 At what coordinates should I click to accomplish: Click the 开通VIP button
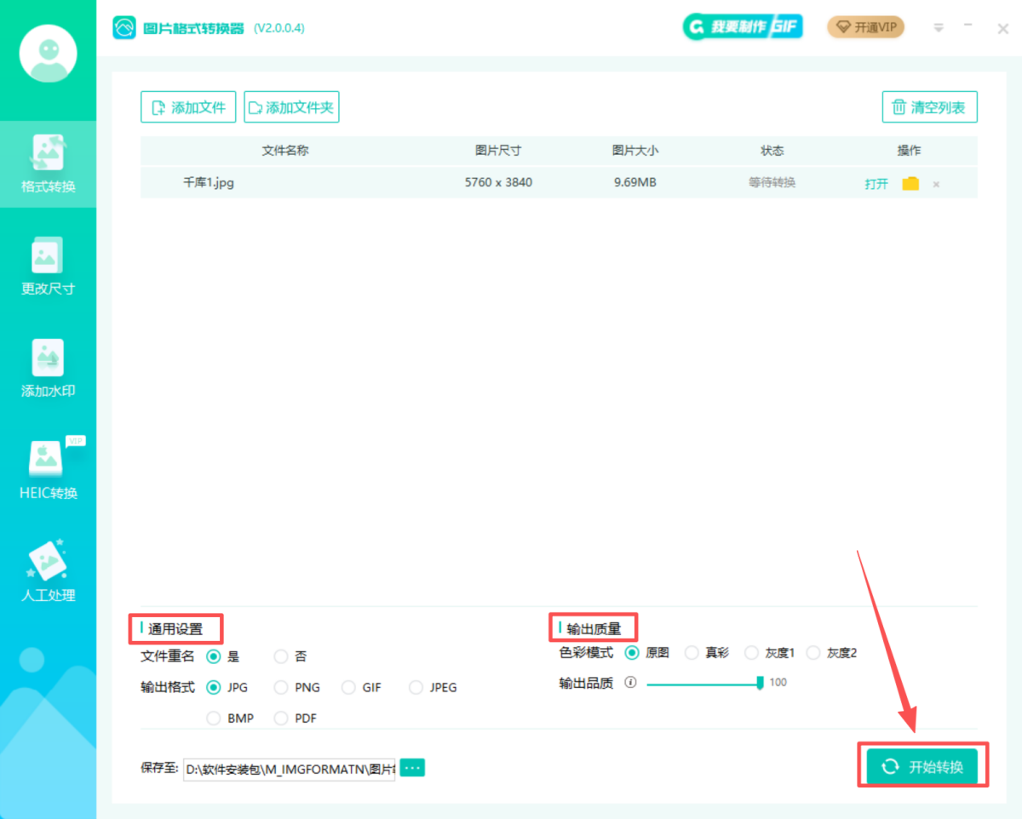[865, 27]
